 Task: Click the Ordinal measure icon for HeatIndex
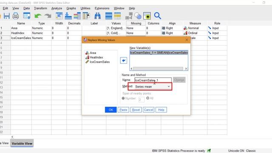185,33
